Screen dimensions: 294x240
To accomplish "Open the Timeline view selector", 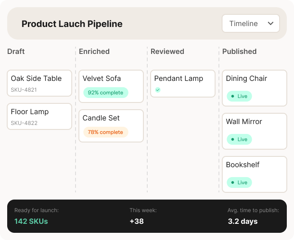I will coord(250,23).
